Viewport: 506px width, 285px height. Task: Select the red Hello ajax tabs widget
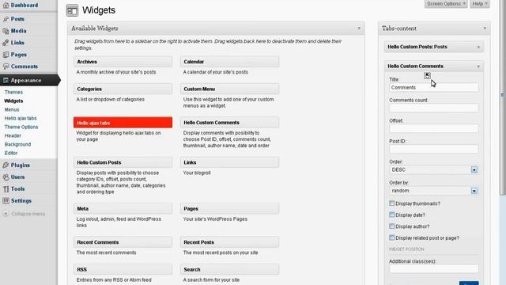123,123
